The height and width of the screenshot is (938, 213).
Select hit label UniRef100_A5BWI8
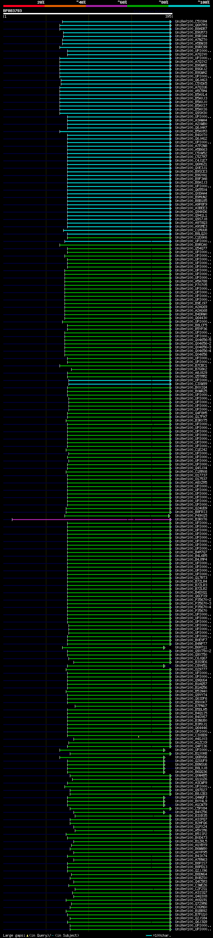(x=191, y=43)
